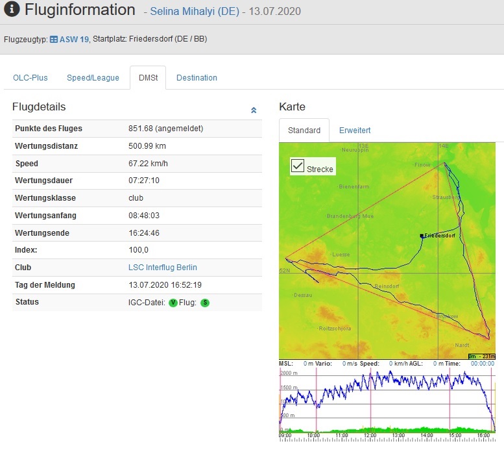Screen dimensions: 504x452
Task: Click the 00:00:00 time readout above chart
Action: pos(482,364)
